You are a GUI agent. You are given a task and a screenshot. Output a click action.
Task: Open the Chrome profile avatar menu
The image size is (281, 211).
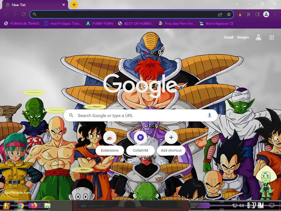[266, 14]
